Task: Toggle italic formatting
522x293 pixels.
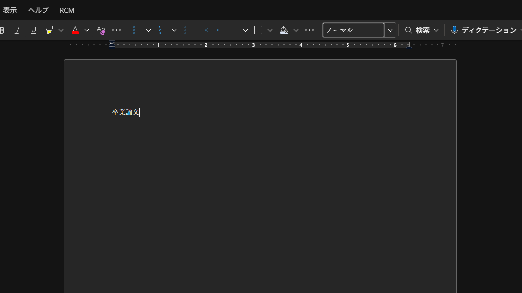Action: tap(18, 30)
